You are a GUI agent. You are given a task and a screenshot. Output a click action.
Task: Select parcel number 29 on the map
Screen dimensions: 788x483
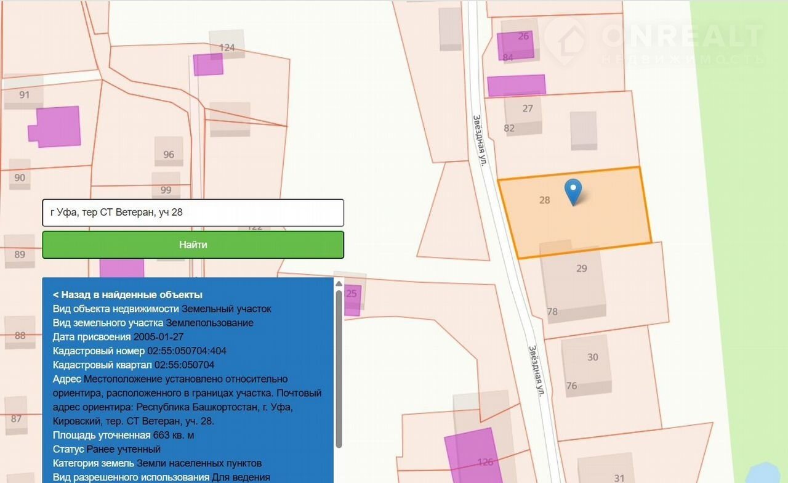[x=581, y=269]
